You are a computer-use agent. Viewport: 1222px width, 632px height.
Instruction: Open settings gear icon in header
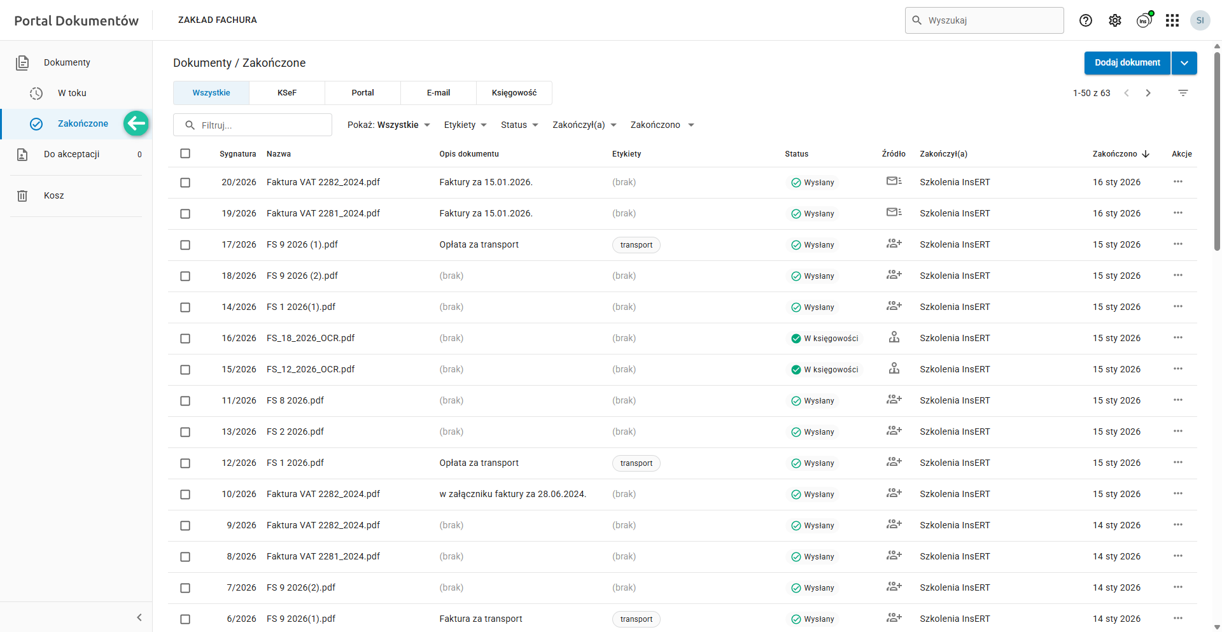(x=1115, y=20)
